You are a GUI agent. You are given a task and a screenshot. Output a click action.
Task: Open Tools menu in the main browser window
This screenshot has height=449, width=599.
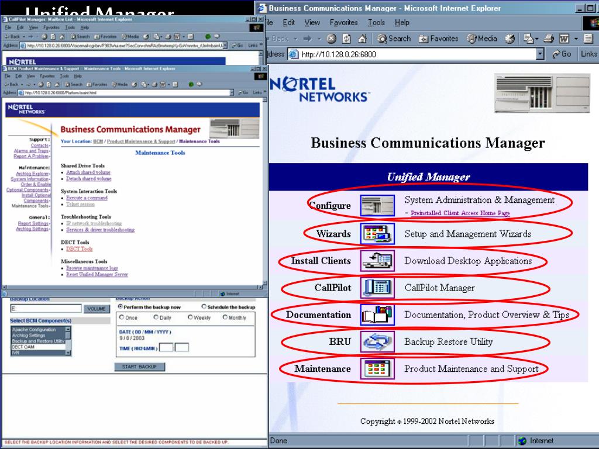pos(376,23)
